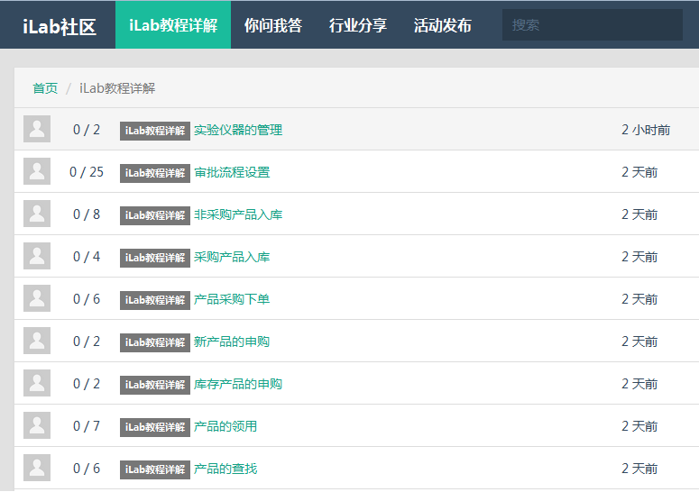Select the avatar in the 非采购产品入库 row
This screenshot has width=699, height=492.
(37, 214)
